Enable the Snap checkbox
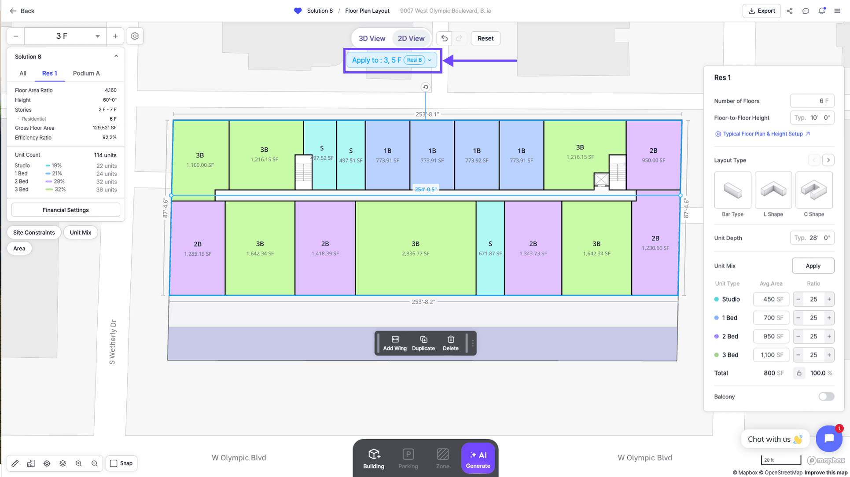 (x=114, y=463)
